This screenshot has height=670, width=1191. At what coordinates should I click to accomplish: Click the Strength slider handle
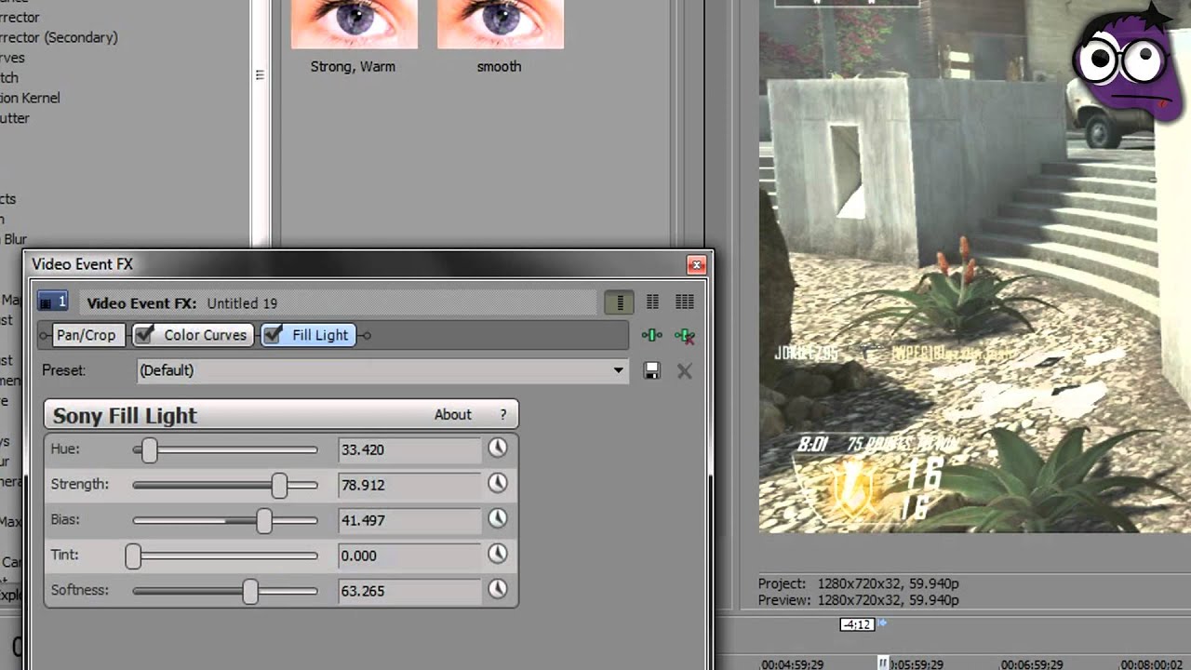pos(279,485)
